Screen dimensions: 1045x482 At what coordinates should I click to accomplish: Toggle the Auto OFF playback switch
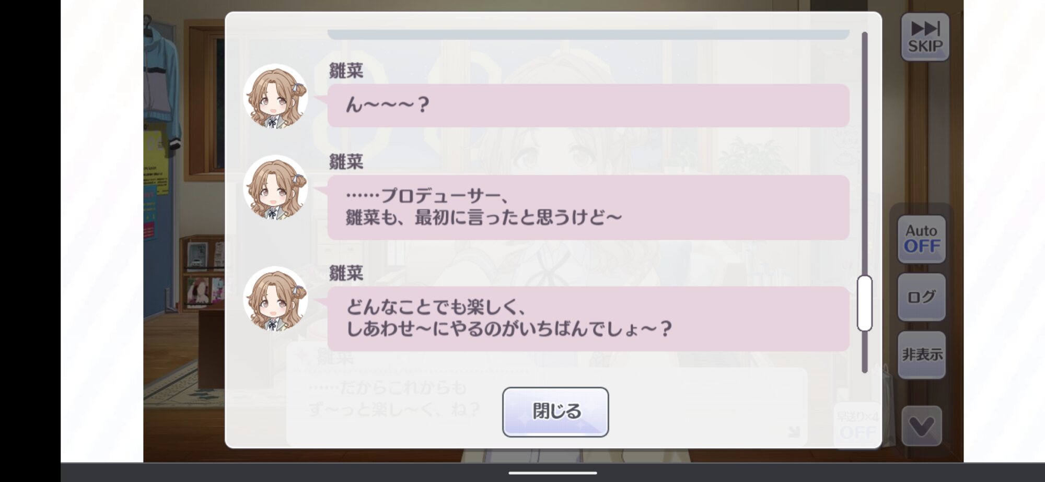922,239
